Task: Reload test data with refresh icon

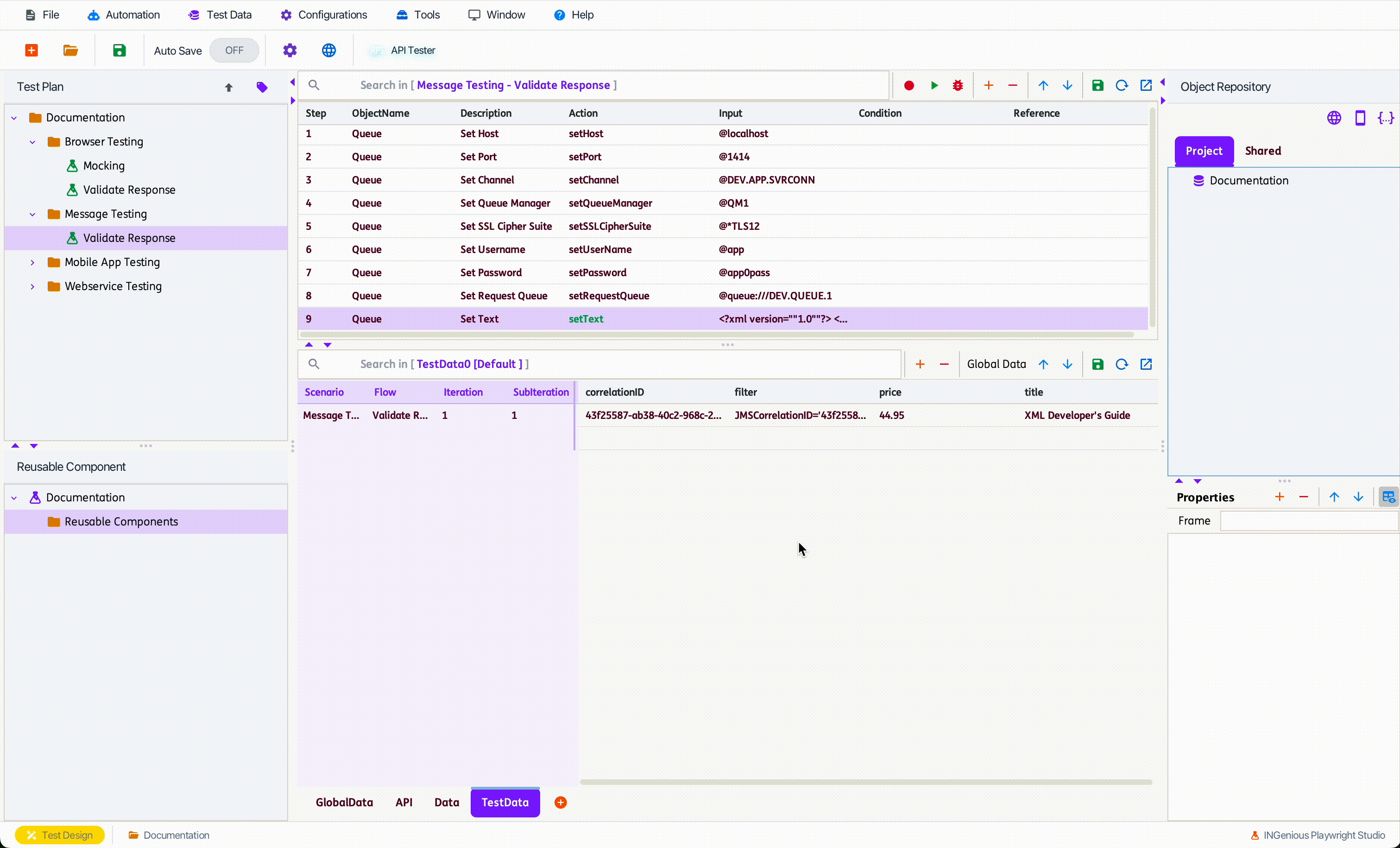Action: pos(1122,364)
